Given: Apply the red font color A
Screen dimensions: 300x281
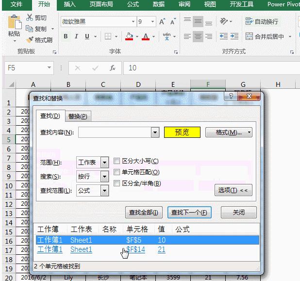Looking at the screenshot, I should coord(146,36).
